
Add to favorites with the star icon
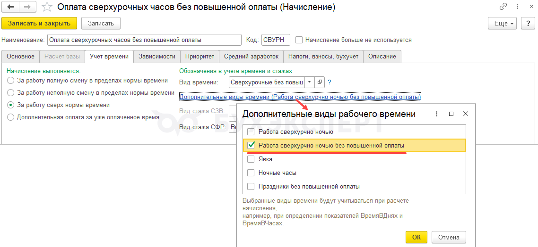click(46, 7)
